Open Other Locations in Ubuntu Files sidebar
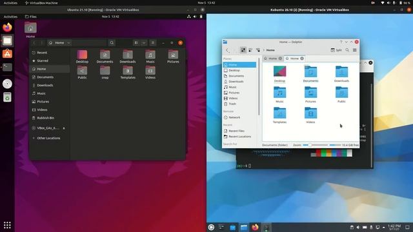This screenshot has height=232, width=413. [50, 138]
